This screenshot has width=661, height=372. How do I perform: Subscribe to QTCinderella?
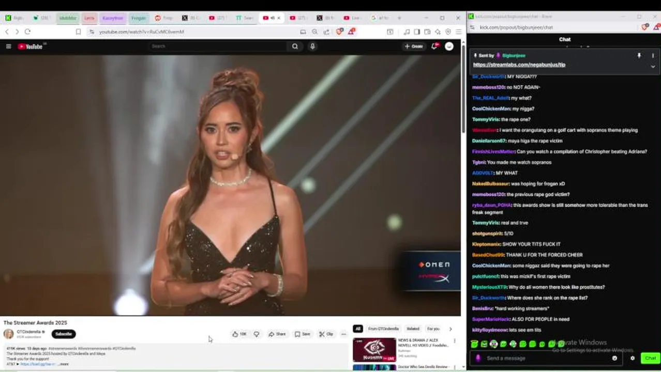[x=64, y=334]
